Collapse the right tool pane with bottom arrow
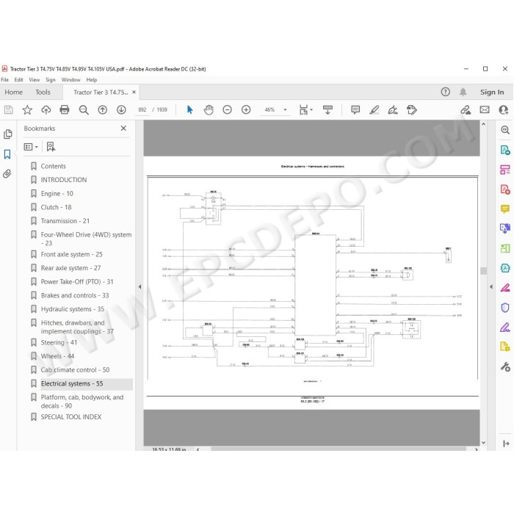514x514 pixels. 506,444
